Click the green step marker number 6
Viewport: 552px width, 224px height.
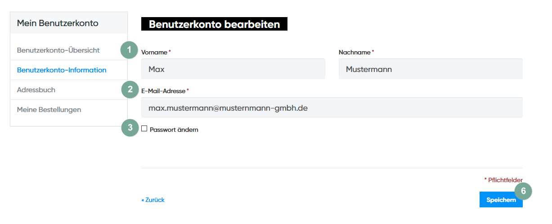(x=523, y=191)
